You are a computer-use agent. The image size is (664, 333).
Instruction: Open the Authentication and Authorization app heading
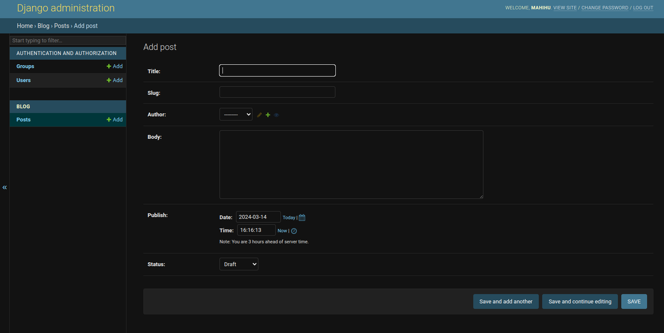(66, 53)
